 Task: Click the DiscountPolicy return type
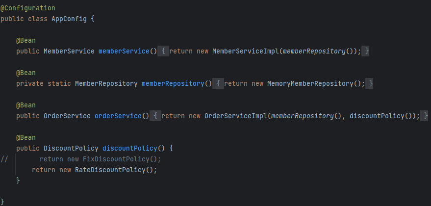point(71,148)
